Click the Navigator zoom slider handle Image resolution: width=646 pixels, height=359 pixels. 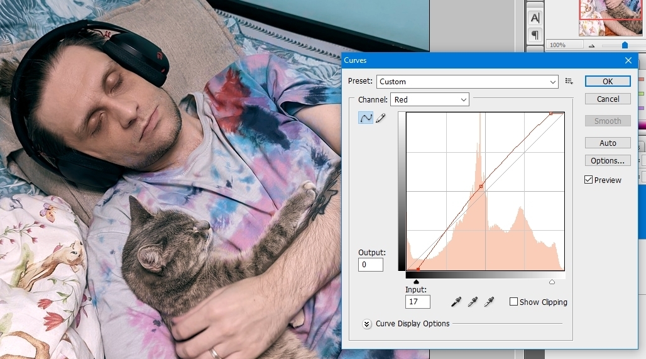click(x=625, y=45)
